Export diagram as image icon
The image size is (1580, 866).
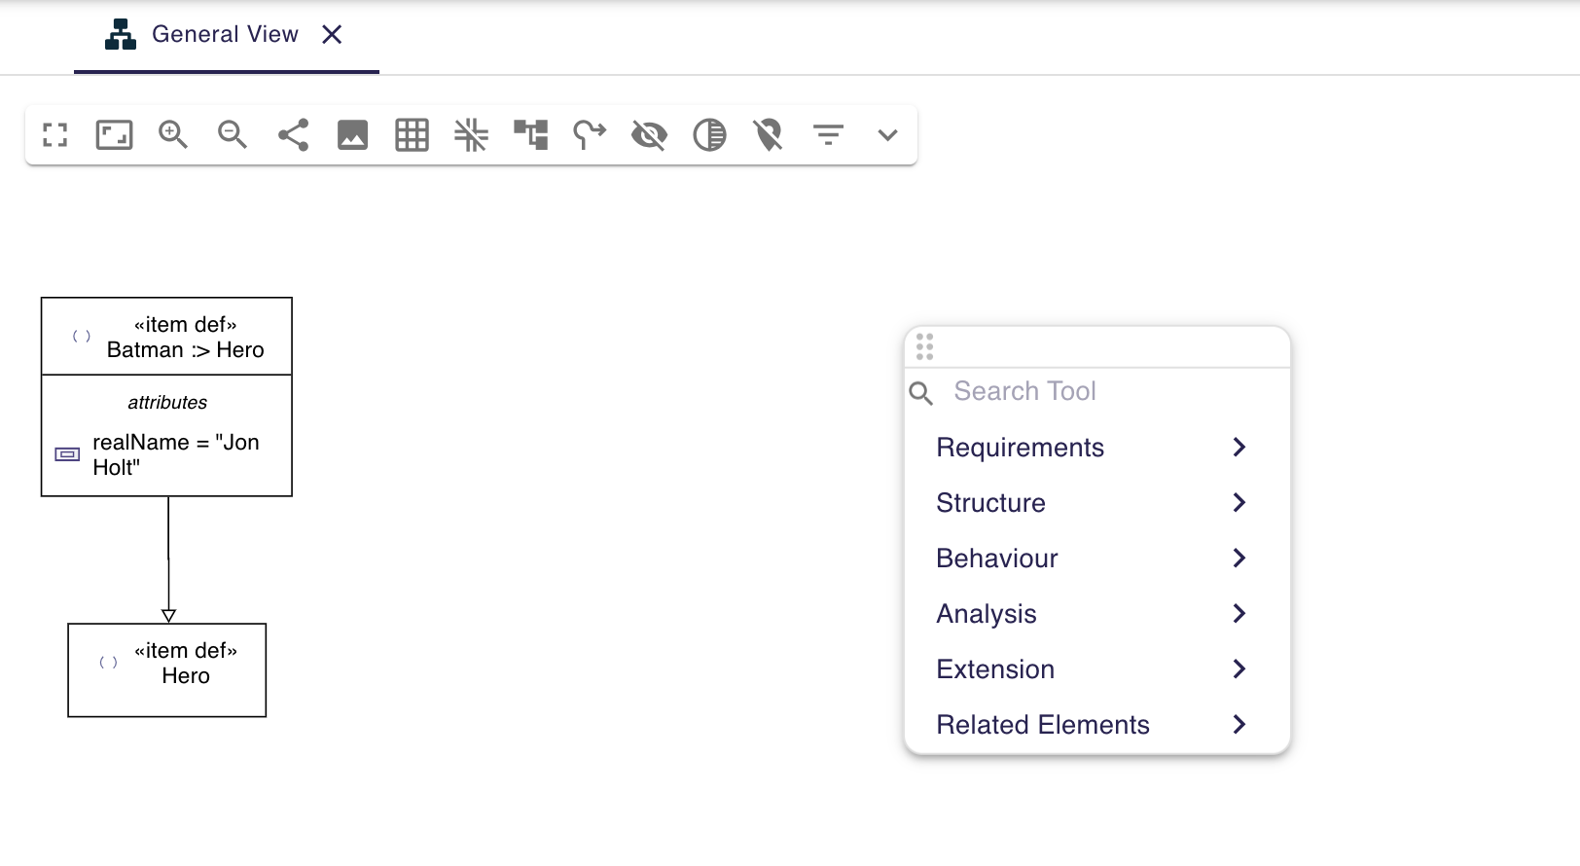click(352, 134)
